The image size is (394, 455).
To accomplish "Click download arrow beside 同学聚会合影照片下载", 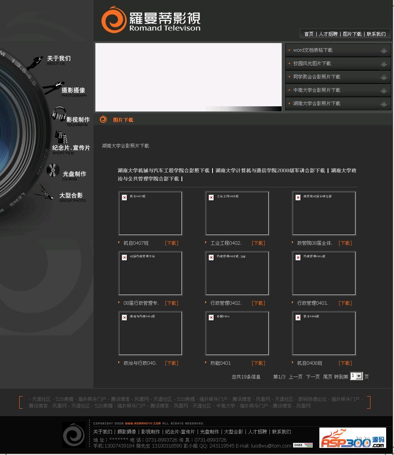I will pyautogui.click(x=383, y=78).
